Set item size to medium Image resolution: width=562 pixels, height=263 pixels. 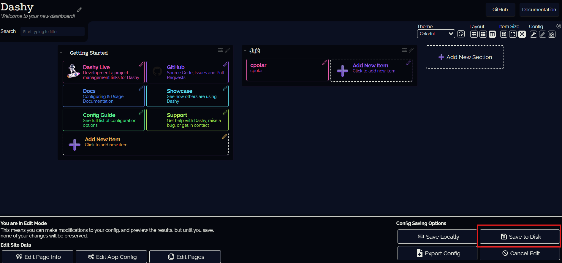[513, 34]
